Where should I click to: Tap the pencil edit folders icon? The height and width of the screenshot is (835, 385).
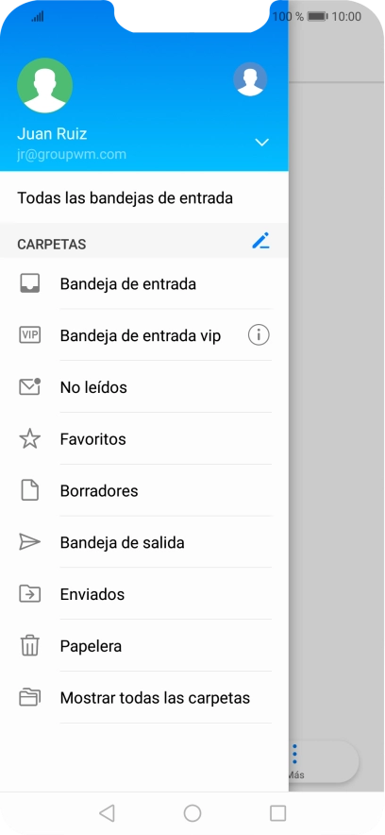tap(260, 241)
